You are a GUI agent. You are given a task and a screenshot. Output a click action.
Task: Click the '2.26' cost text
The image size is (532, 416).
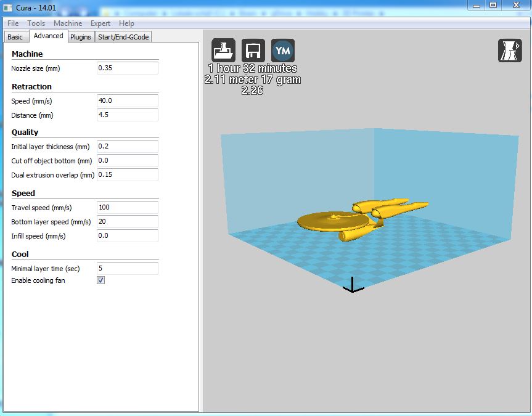coord(252,91)
